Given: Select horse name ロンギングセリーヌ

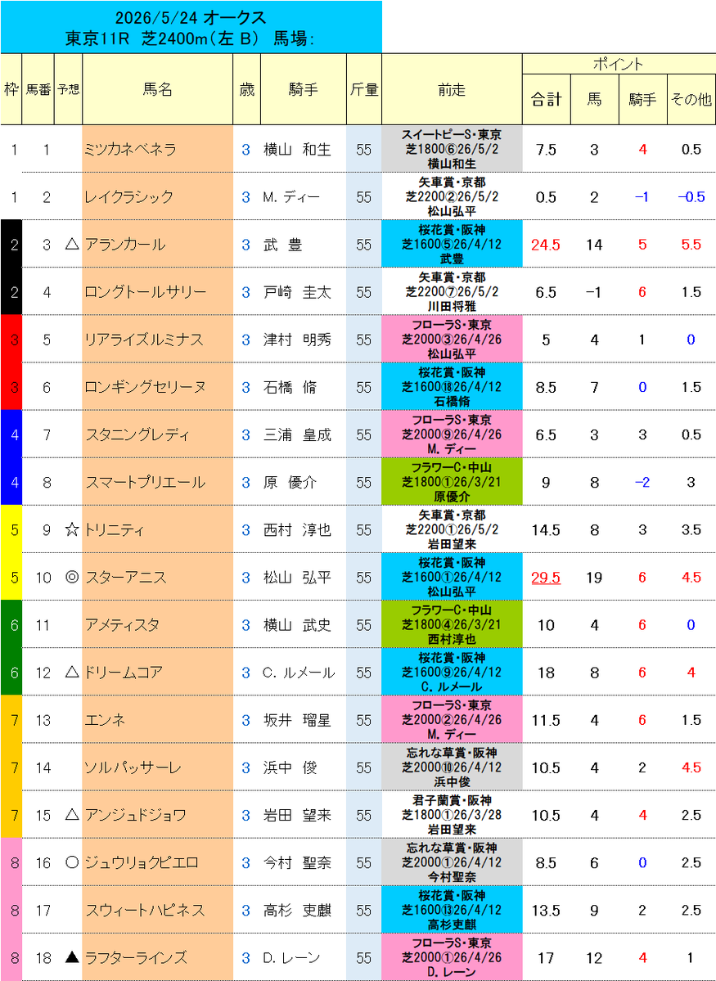Looking at the screenshot, I should tap(145, 387).
